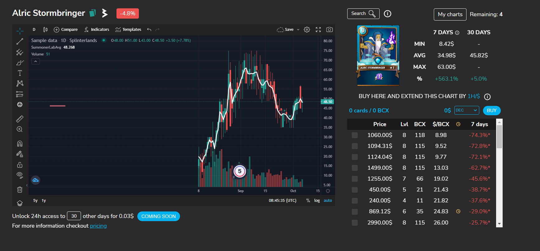This screenshot has height=251, width=540.
Task: Click the 7 DAYS info icon
Action: [x=457, y=33]
